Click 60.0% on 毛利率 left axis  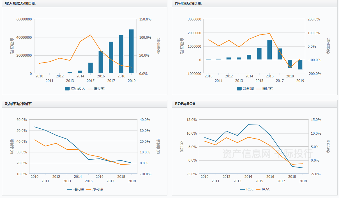(x=22, y=119)
